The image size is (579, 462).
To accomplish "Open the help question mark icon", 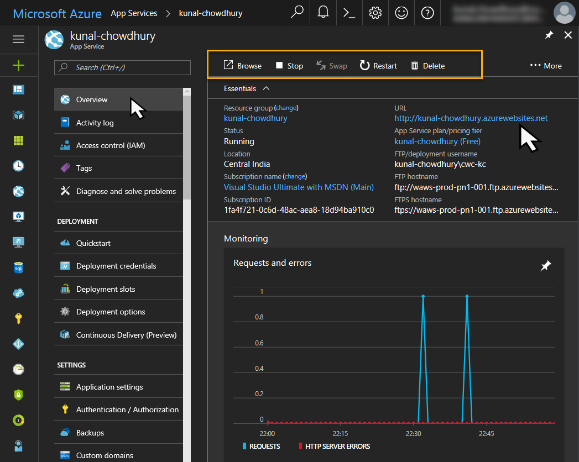I will click(x=427, y=13).
